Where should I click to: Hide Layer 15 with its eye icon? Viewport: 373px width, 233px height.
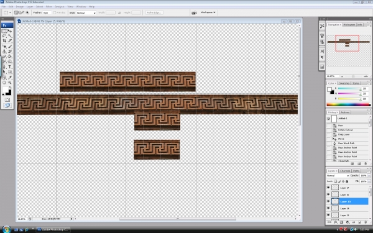[x=328, y=201]
